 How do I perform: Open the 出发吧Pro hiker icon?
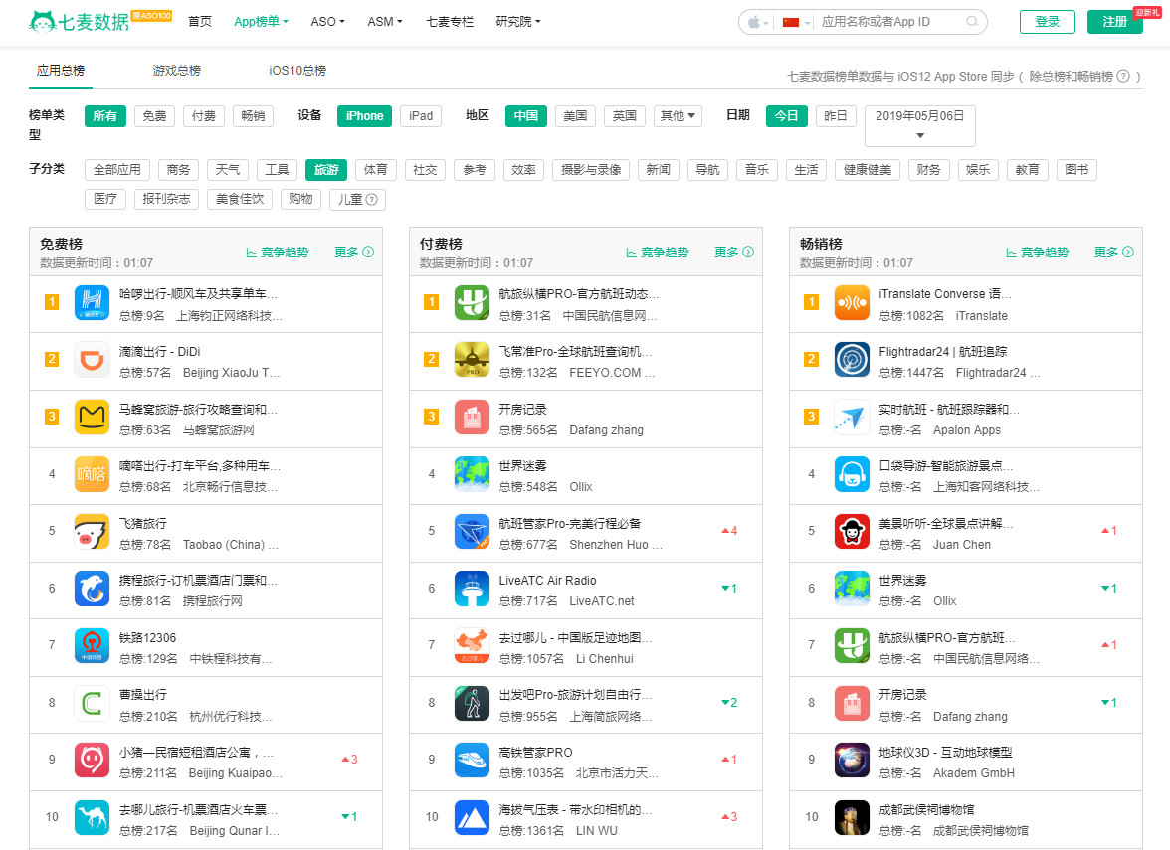pos(472,703)
